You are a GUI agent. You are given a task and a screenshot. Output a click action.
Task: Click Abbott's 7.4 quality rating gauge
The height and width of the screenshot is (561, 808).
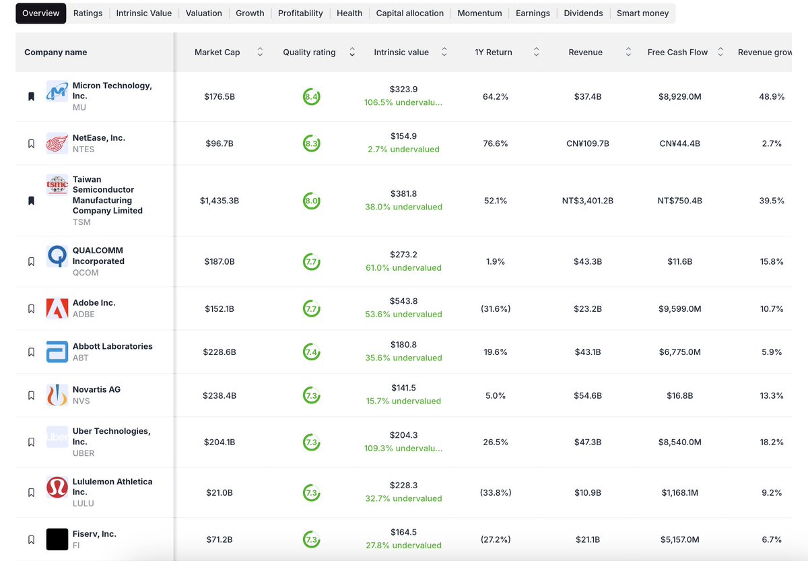tap(311, 352)
